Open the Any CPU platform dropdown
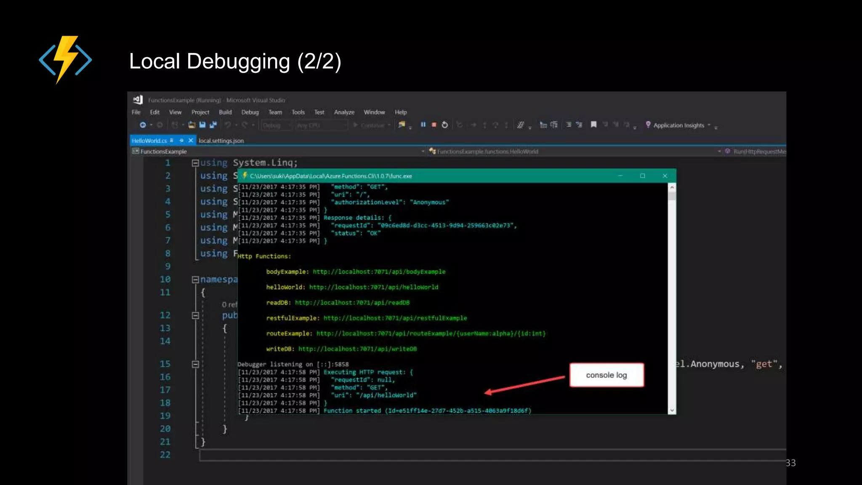Viewport: 862px width, 485px height. 322,125
